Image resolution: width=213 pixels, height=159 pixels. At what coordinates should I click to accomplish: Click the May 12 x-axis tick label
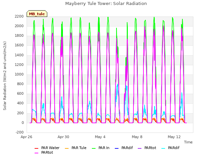[x=174, y=137]
